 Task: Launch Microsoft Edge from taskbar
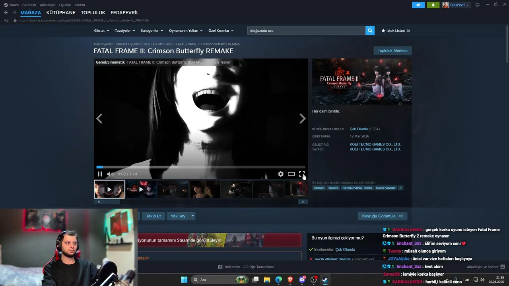pyautogui.click(x=278, y=280)
